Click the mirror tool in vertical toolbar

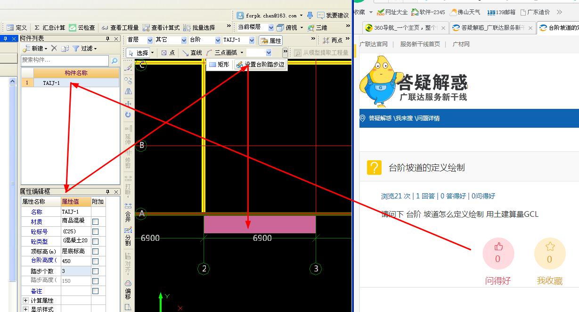pyautogui.click(x=128, y=91)
